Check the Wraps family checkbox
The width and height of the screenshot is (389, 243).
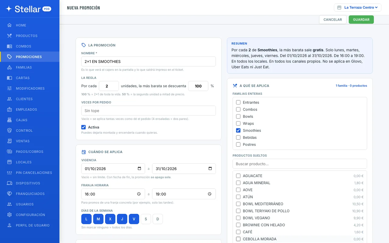[238, 123]
